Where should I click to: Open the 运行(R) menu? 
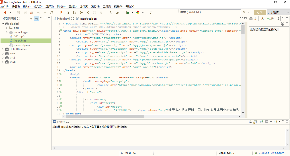coord(84,7)
